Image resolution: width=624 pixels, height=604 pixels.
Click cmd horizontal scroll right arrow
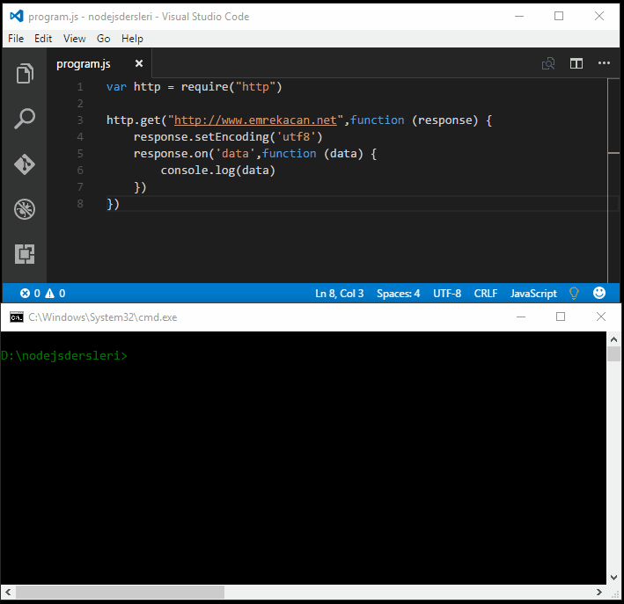click(599, 592)
